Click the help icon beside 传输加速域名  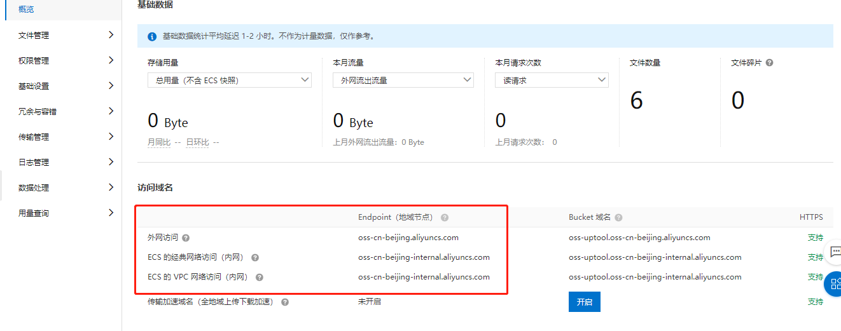pos(285,302)
